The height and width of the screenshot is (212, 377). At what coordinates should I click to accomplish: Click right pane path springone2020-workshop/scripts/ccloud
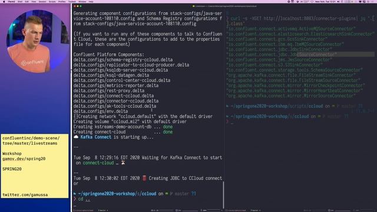tap(276, 106)
